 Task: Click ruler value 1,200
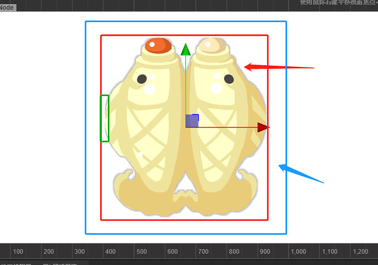[360, 252]
